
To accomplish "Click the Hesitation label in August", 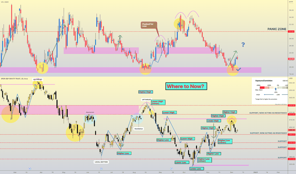I will coord(138,129).
